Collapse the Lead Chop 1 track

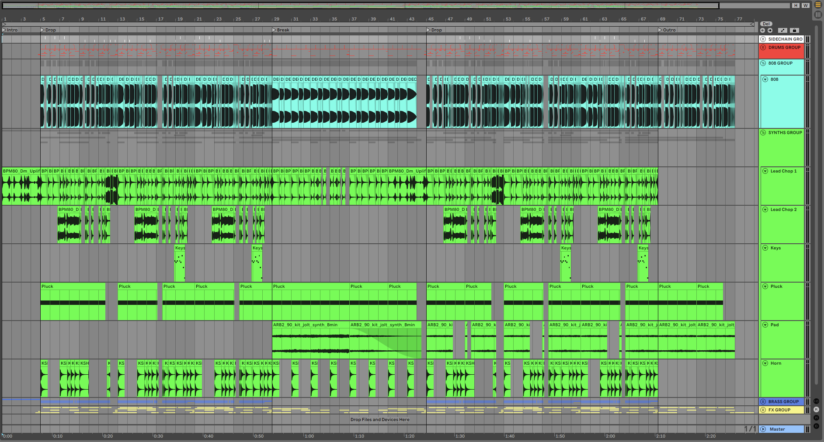click(x=765, y=171)
